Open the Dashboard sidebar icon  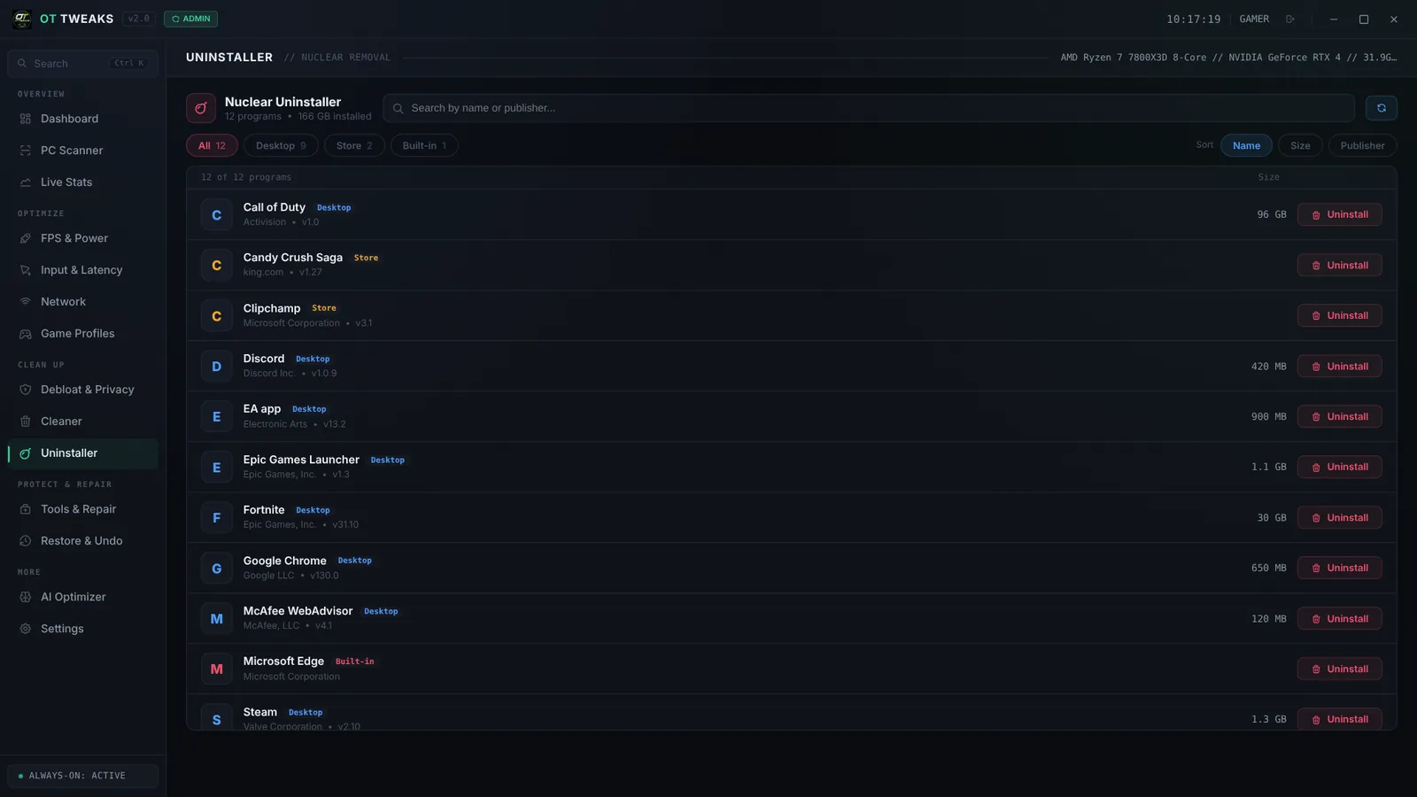coord(26,119)
